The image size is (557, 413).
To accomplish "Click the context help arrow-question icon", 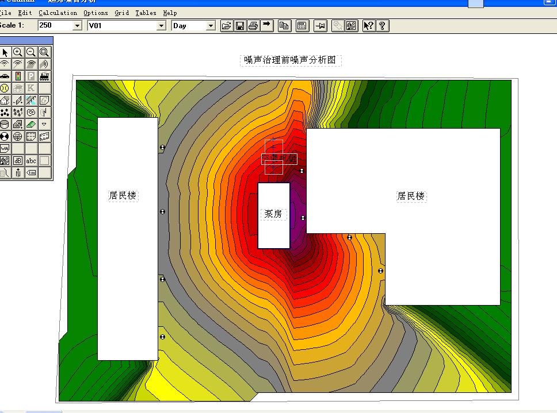I will point(369,26).
